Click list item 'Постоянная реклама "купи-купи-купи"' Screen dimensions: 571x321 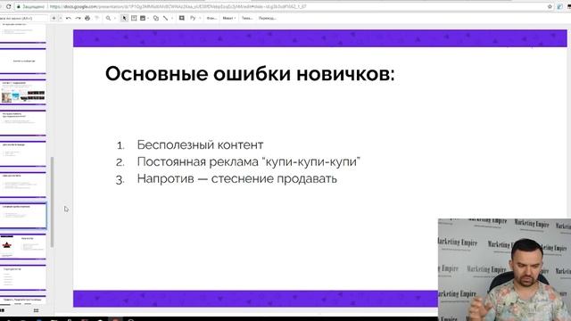248,161
